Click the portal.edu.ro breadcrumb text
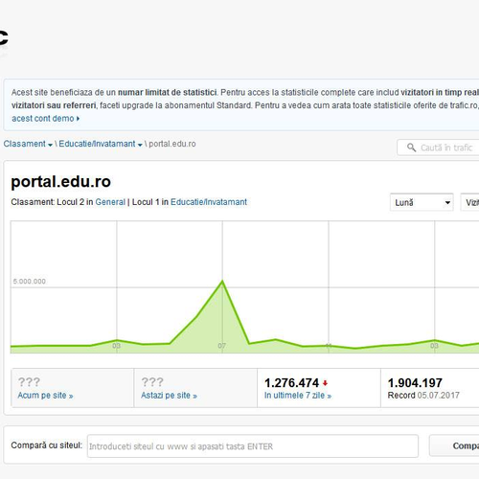The width and height of the screenshot is (479, 479). [172, 144]
